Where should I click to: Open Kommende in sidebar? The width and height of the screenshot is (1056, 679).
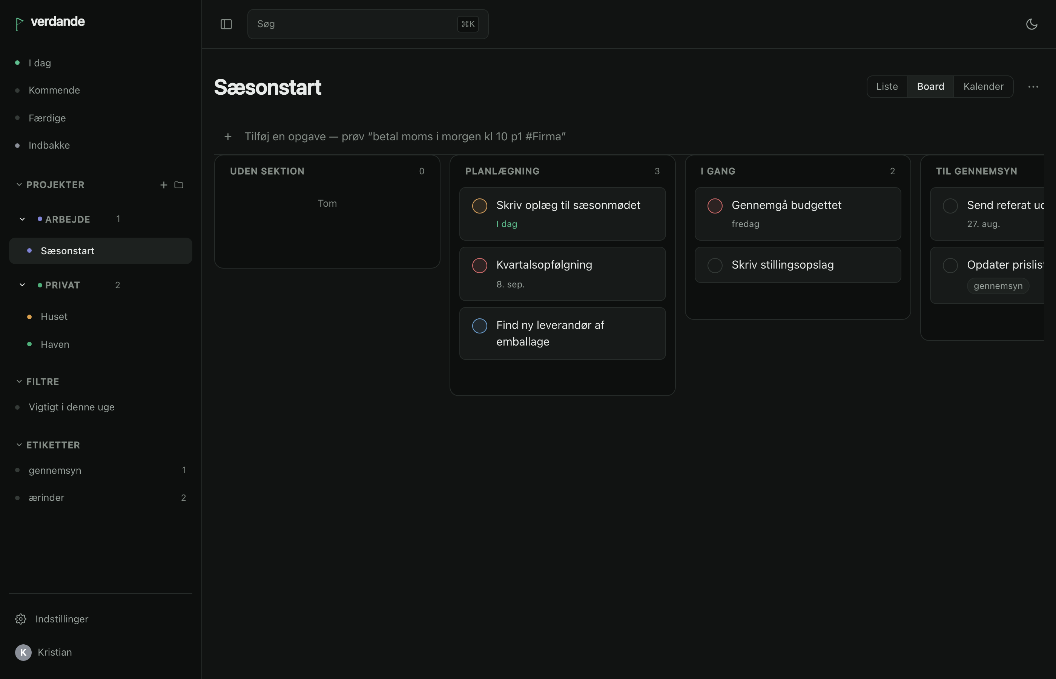pyautogui.click(x=100, y=91)
